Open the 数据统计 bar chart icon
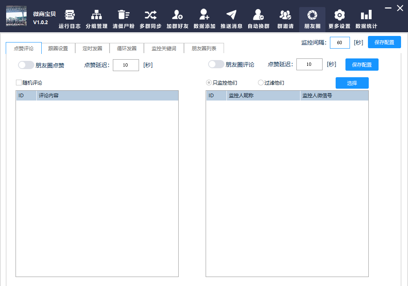This screenshot has height=286, width=408. (x=366, y=16)
